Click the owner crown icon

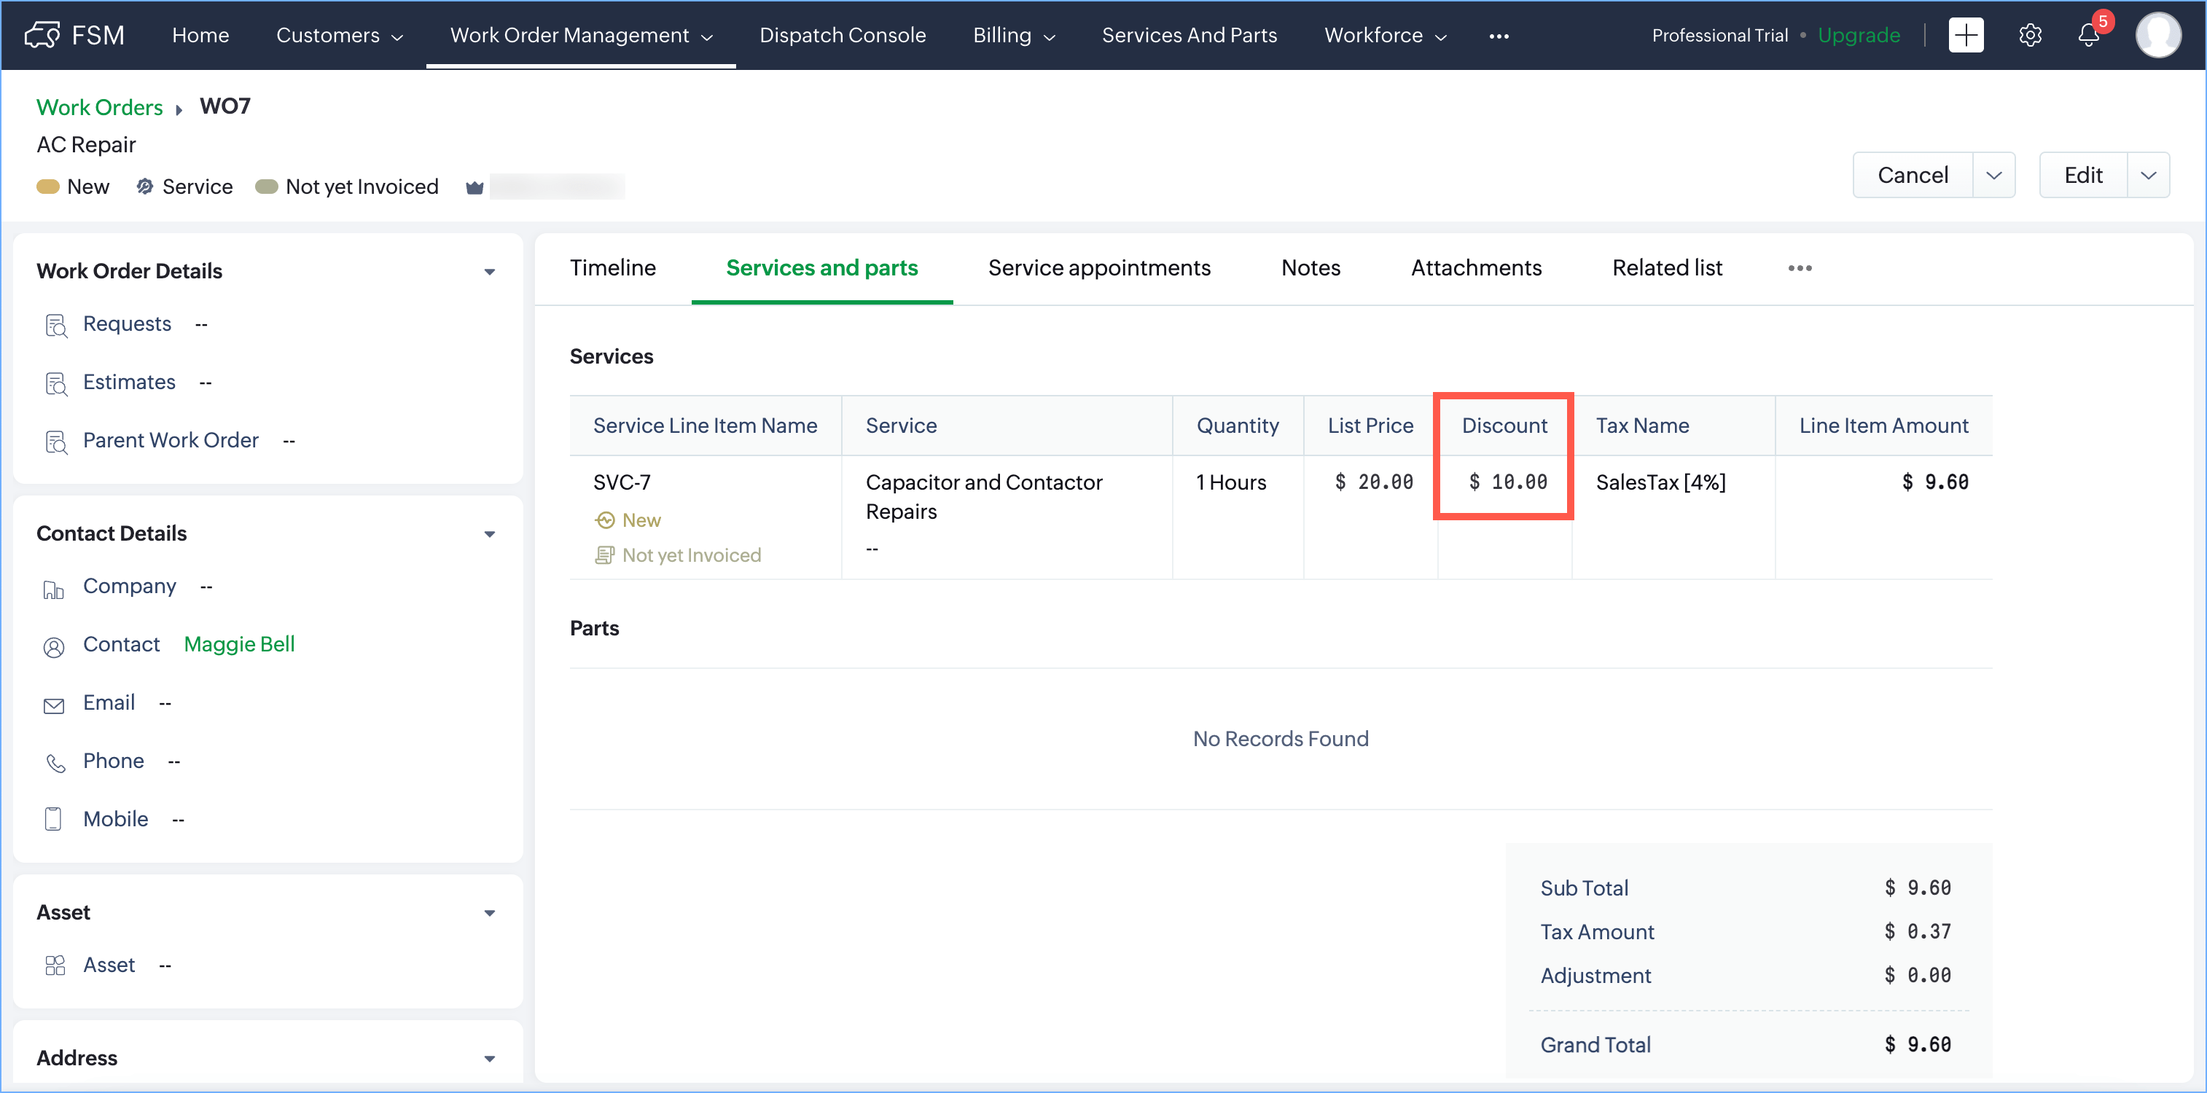tap(474, 187)
